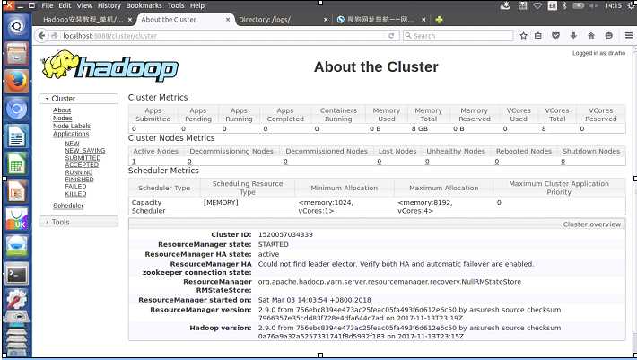The height and width of the screenshot is (360, 637).
Task: Open the Files manager in the dock
Action: (17, 54)
